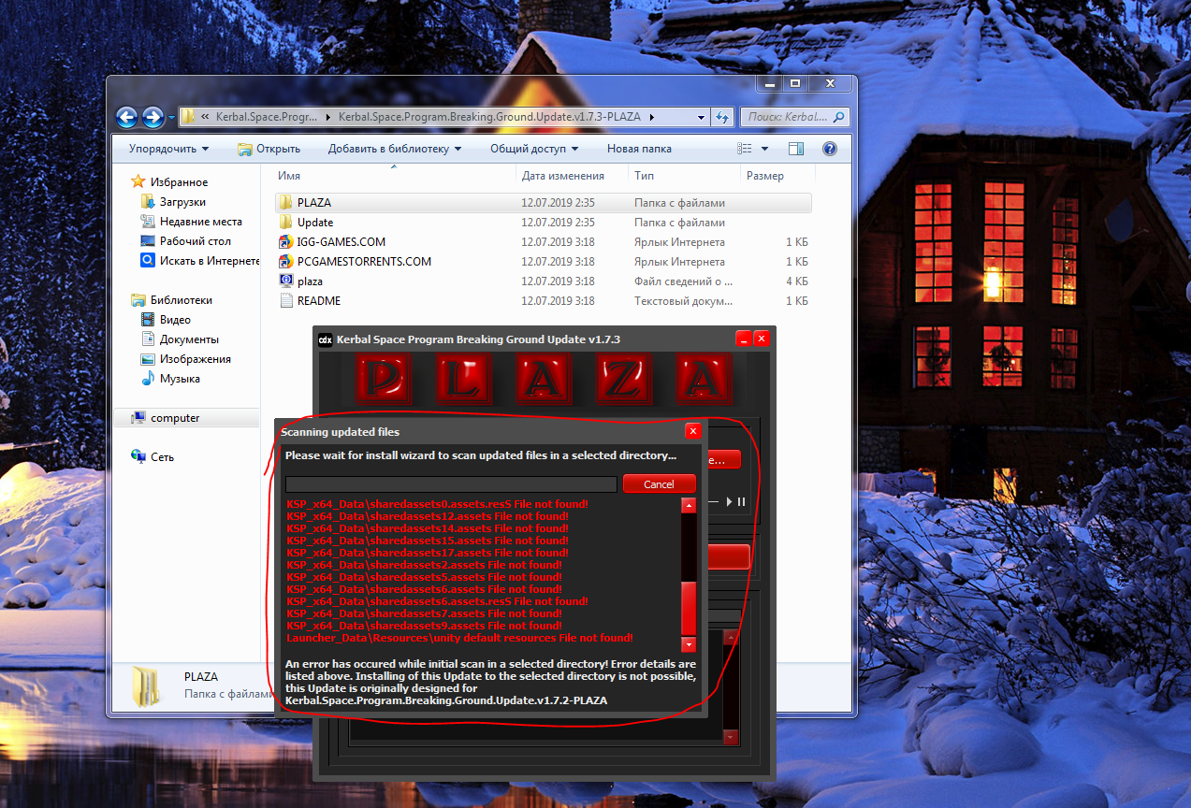Select the plaza info file icon
The width and height of the screenshot is (1191, 808).
pyautogui.click(x=286, y=281)
